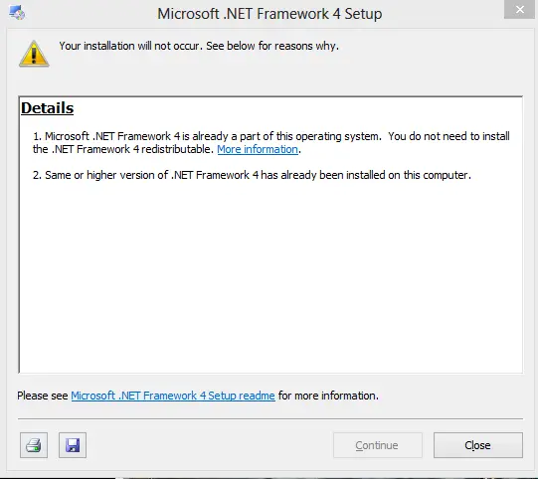This screenshot has height=479, width=538.
Task: Click the 'Please see' label text
Action: [x=43, y=396]
